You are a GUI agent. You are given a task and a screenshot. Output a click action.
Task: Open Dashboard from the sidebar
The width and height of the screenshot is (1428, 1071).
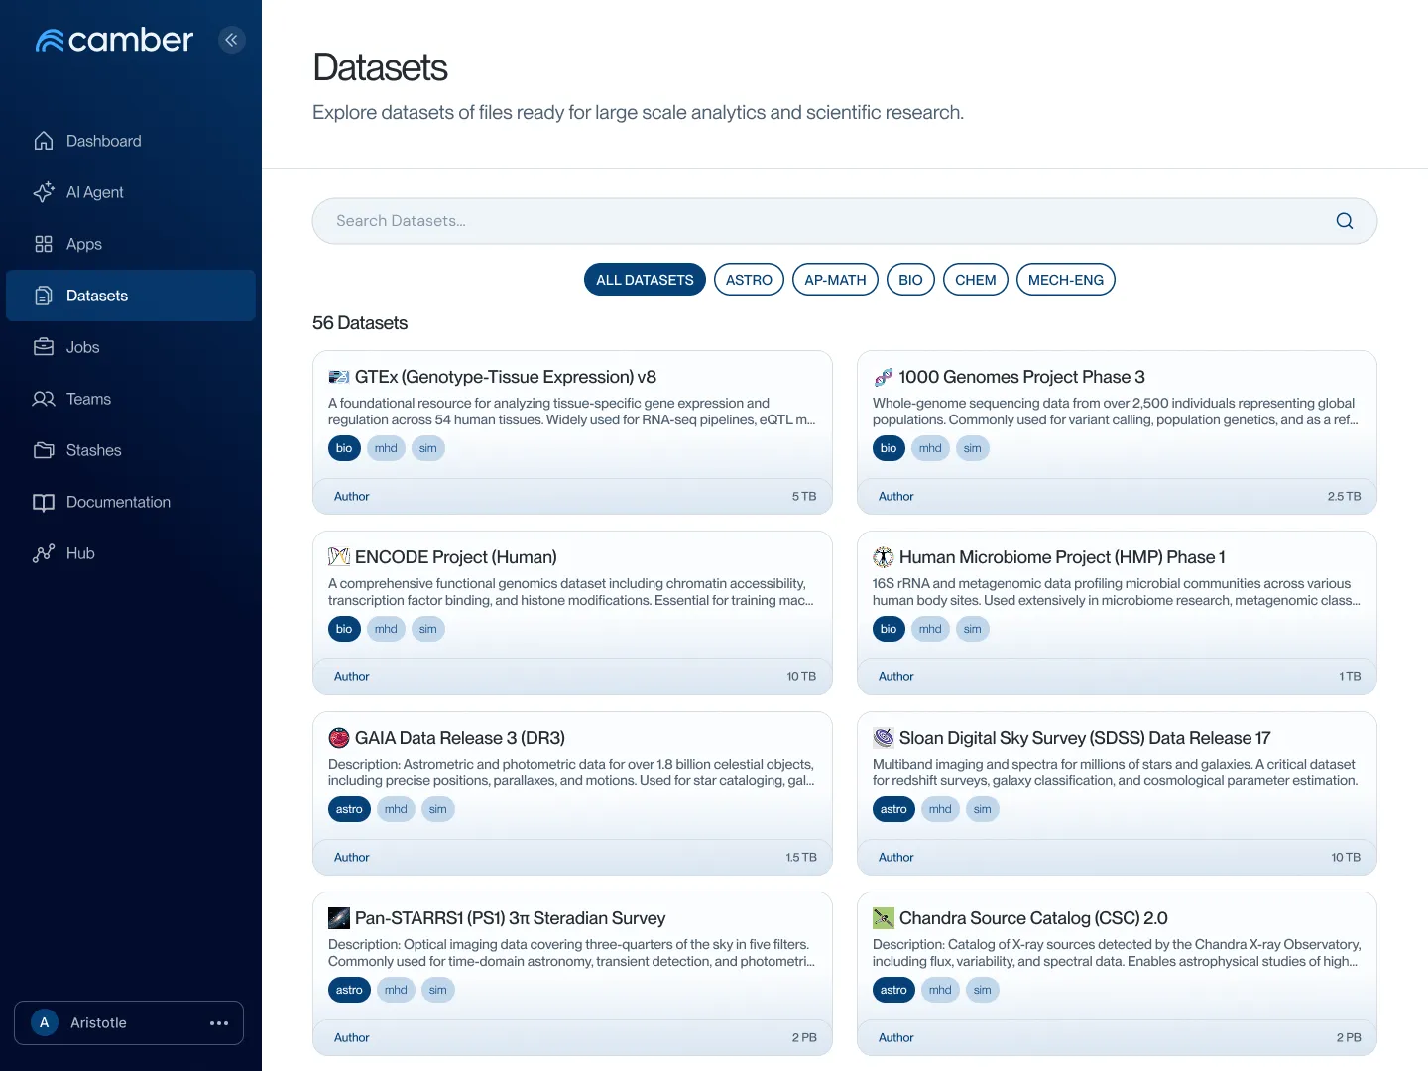[131, 141]
